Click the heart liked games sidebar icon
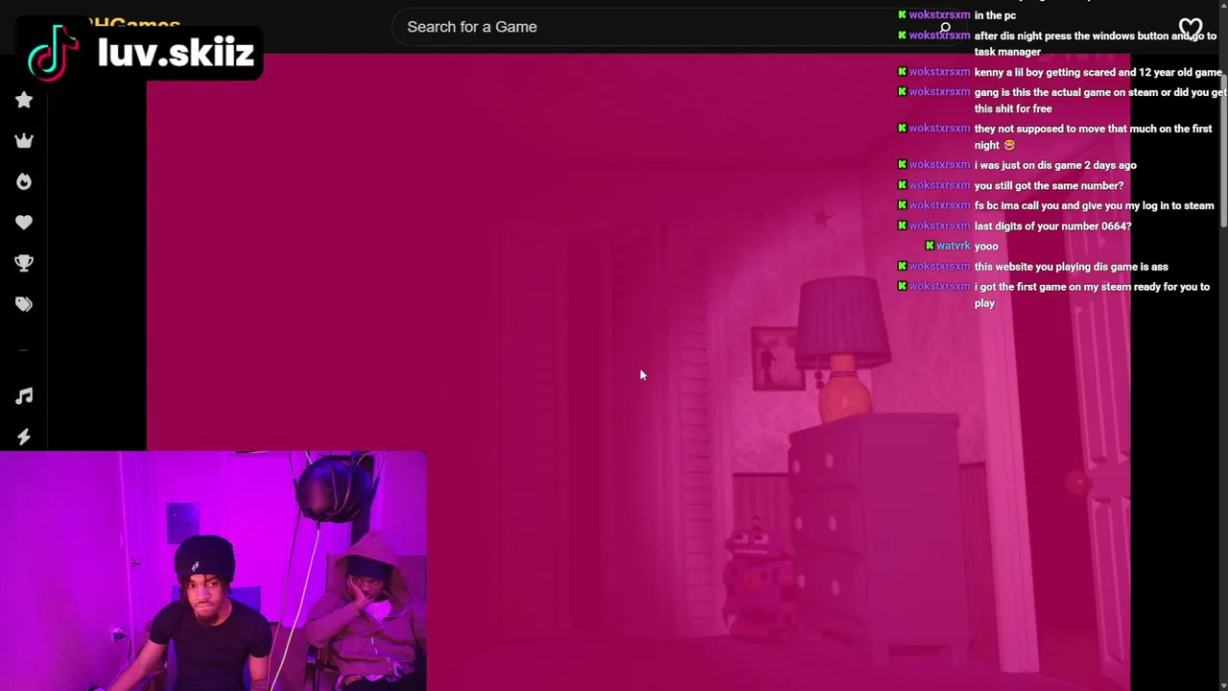This screenshot has height=691, width=1228. point(24,223)
